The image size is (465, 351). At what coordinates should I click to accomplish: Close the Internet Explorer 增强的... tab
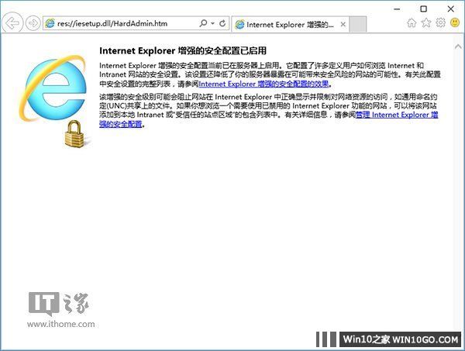pos(343,24)
